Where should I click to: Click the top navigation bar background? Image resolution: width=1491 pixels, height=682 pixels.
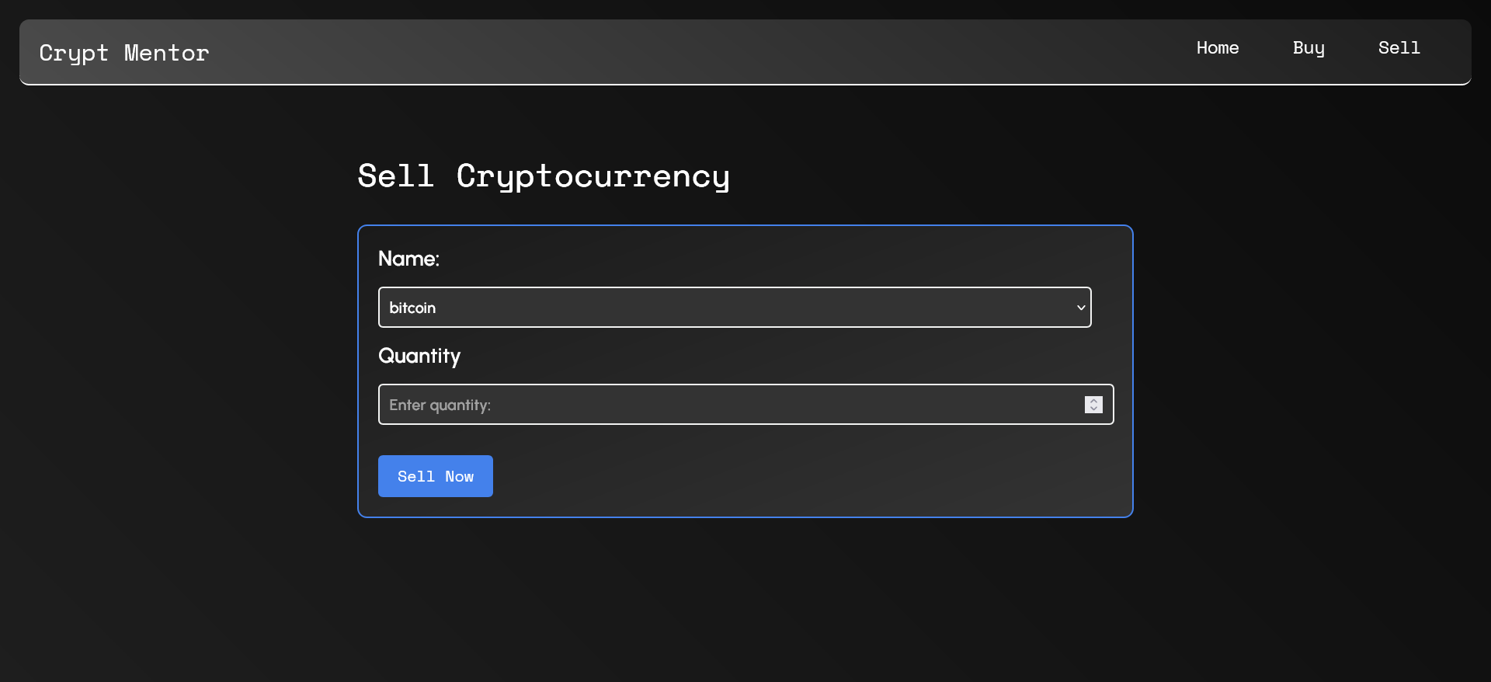(x=699, y=50)
